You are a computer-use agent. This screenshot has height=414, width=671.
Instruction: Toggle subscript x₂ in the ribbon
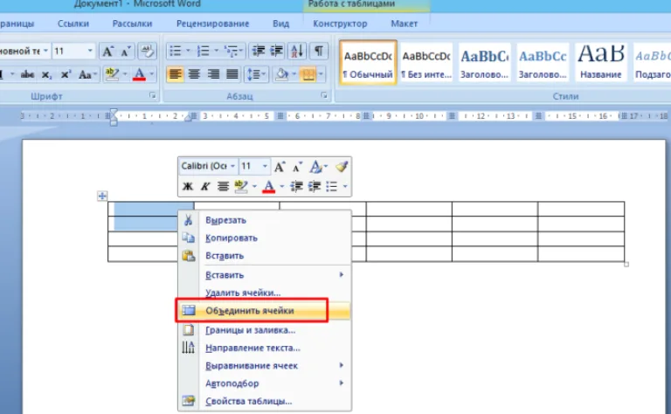pyautogui.click(x=46, y=75)
